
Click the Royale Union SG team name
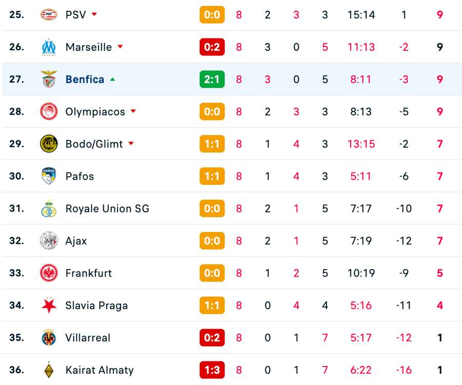point(106,208)
